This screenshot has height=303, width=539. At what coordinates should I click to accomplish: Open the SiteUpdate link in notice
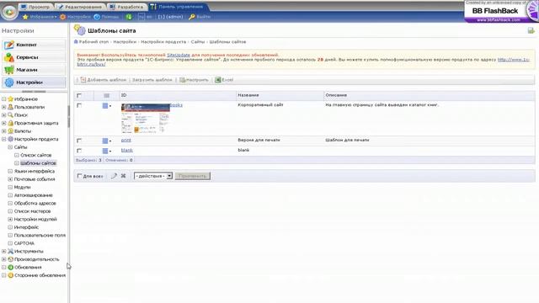click(x=179, y=55)
